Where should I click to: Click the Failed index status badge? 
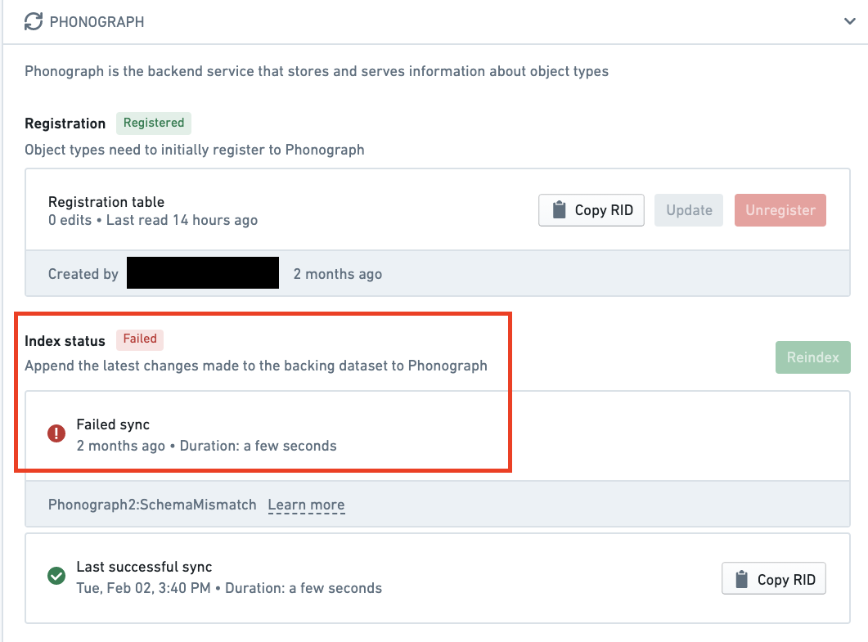pos(140,339)
